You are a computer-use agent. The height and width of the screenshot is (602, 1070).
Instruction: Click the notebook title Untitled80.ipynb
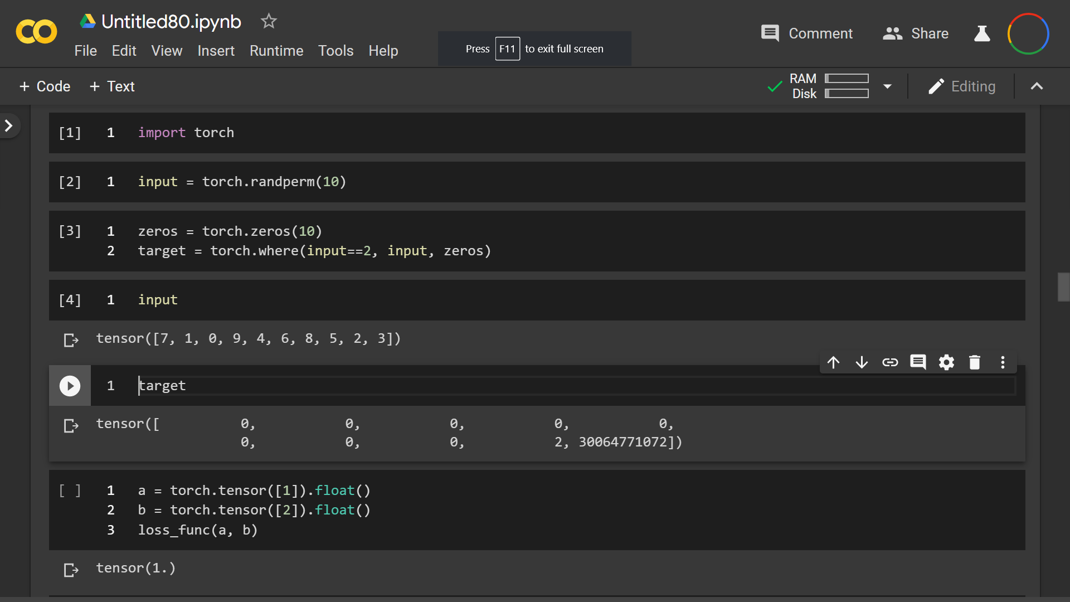coord(171,21)
